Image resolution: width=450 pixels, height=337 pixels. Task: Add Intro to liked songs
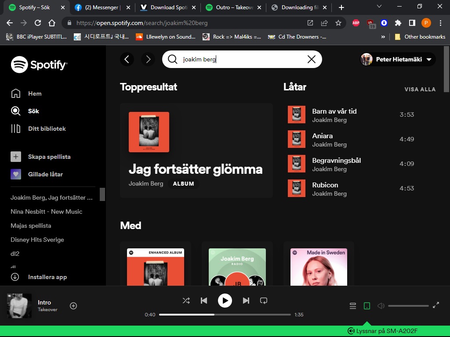pos(73,306)
